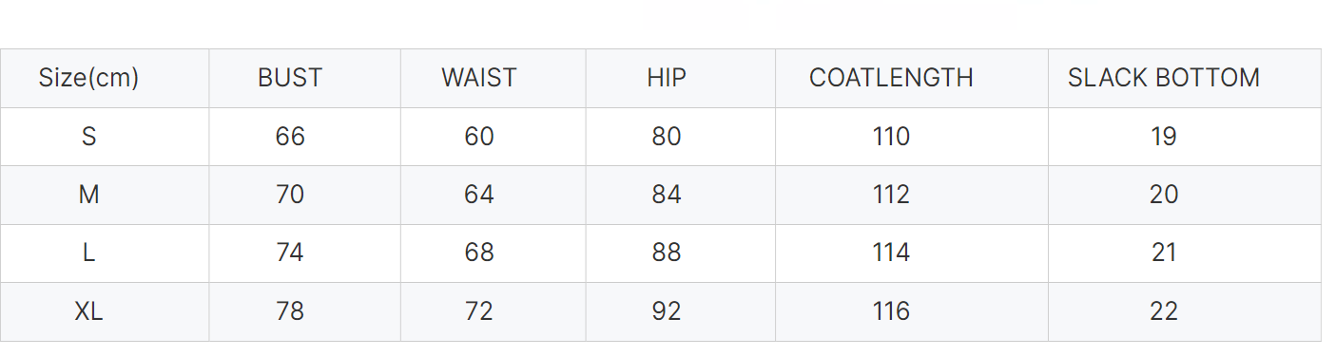1336x356 pixels.
Task: Click bust value 66 for size S
Action: tap(290, 137)
